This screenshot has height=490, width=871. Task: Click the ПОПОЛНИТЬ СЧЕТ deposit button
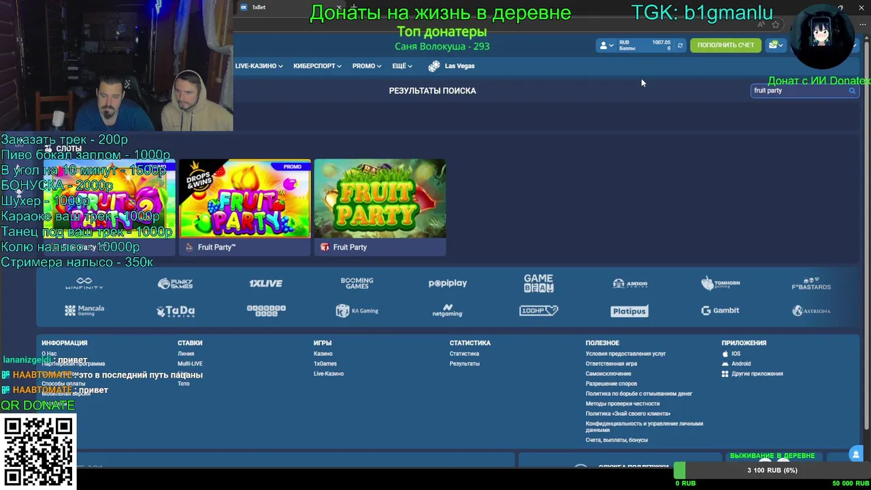(x=725, y=45)
